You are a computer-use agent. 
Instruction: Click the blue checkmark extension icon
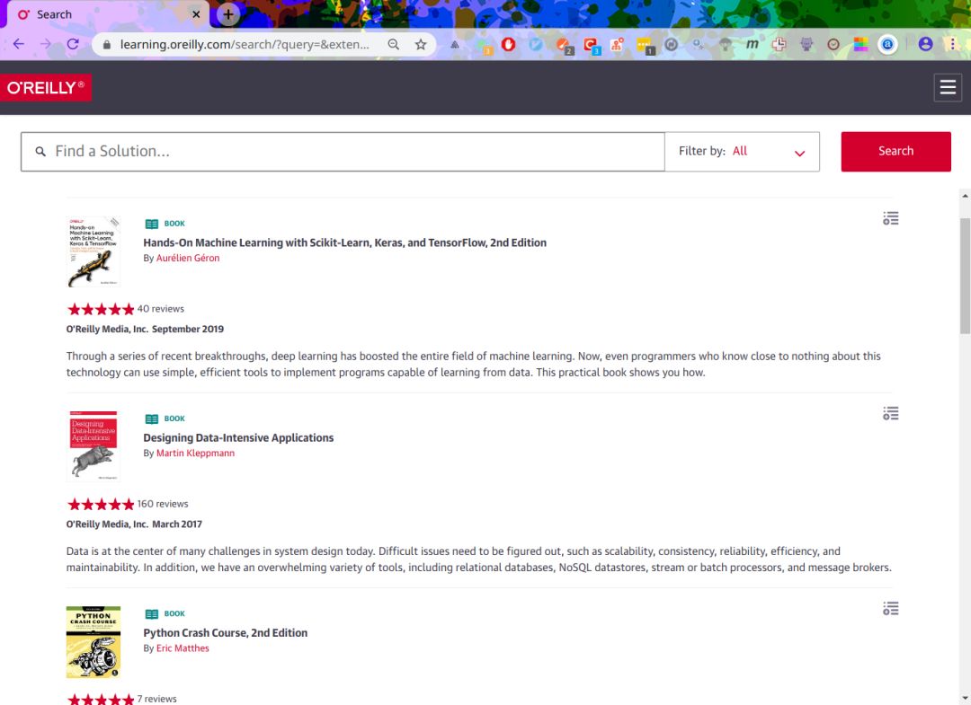tap(536, 44)
